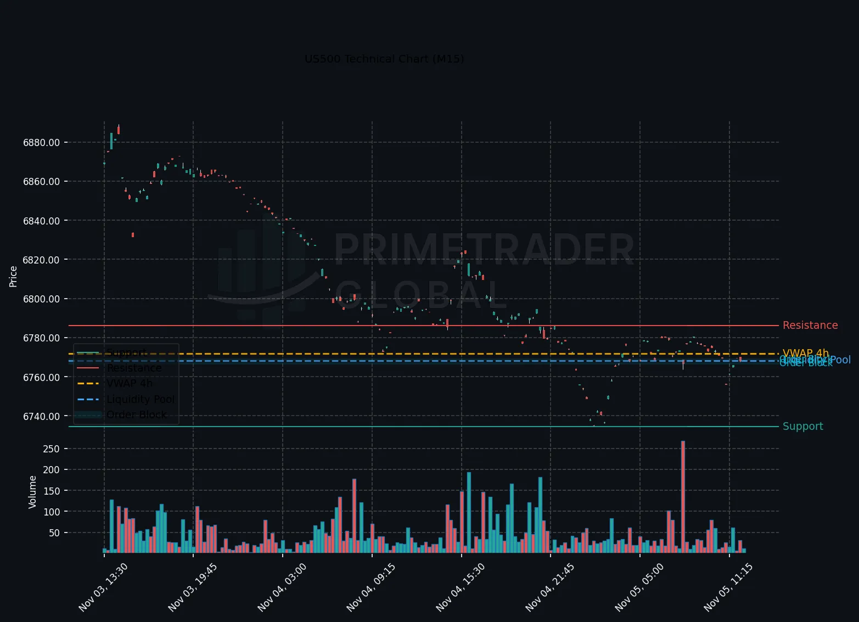Click the orange dashed VWAP 4h legend swatch
This screenshot has width=859, height=622.
pos(88,384)
